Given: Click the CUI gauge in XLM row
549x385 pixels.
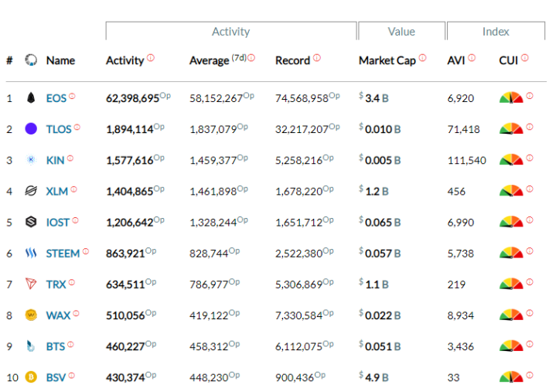Looking at the screenshot, I should click(511, 191).
